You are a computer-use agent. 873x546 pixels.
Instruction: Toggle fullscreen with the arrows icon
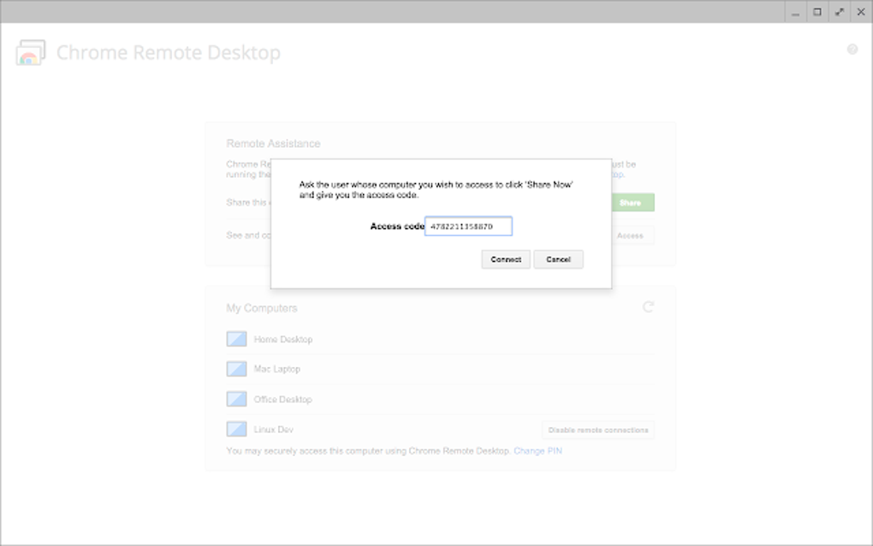(x=839, y=12)
